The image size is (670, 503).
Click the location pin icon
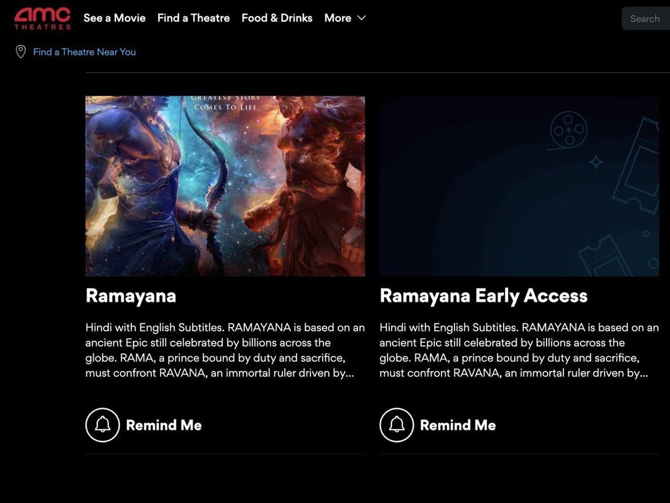(x=20, y=52)
